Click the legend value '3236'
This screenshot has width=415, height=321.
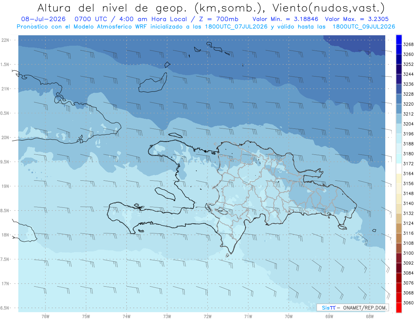tap(408, 84)
